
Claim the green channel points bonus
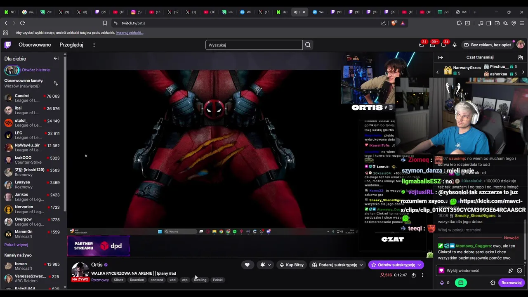[x=461, y=283]
